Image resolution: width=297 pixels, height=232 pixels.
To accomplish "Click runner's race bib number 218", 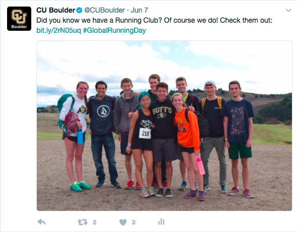I will [x=145, y=133].
